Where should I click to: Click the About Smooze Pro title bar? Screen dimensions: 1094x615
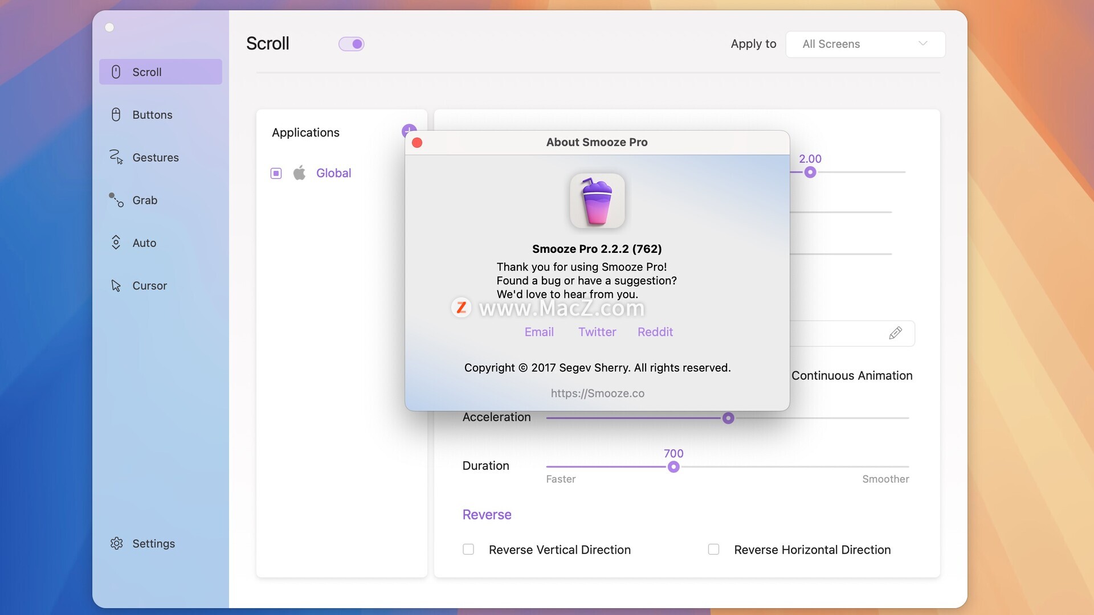(x=597, y=142)
